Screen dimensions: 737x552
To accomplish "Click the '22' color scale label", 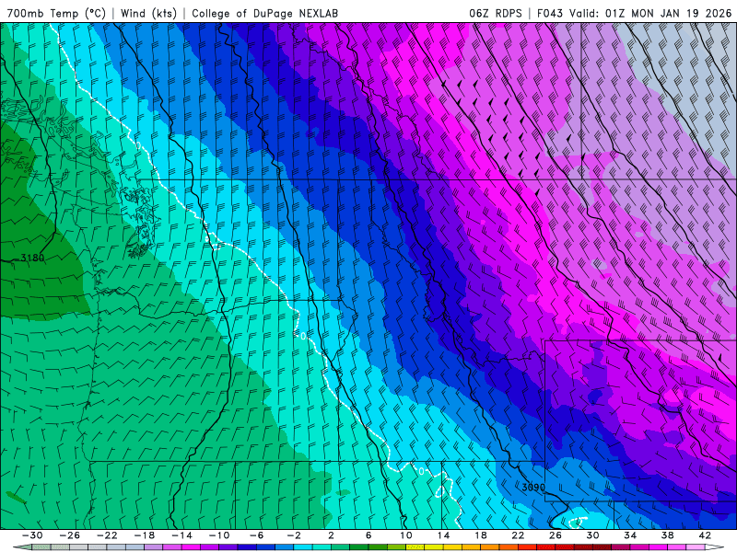I will pos(518,535).
